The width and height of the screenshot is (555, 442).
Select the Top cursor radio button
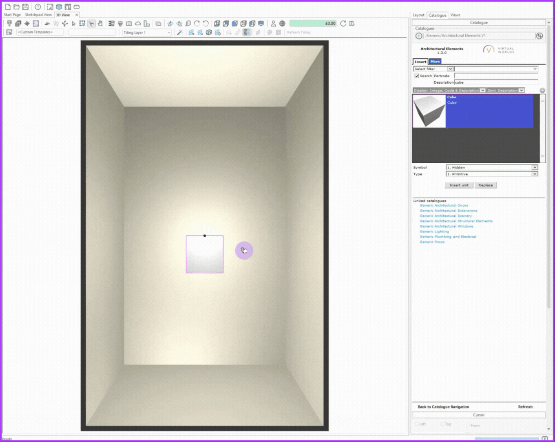coord(442,424)
